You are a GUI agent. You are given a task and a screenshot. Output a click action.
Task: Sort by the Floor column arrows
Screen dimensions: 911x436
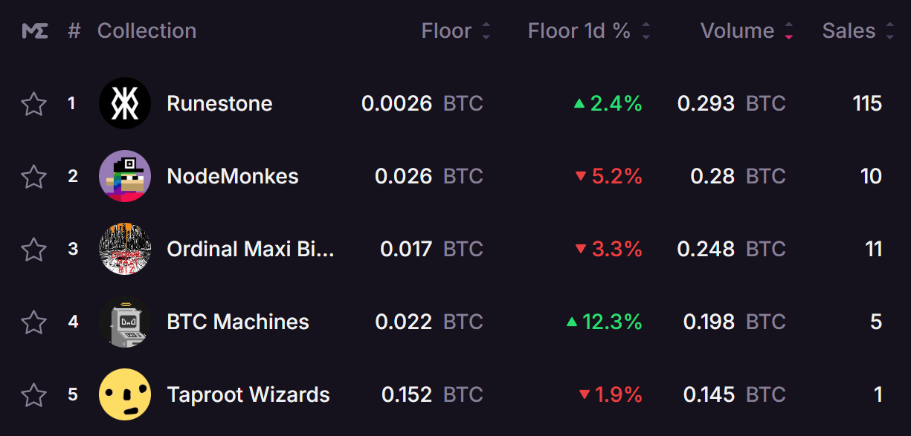(x=486, y=31)
